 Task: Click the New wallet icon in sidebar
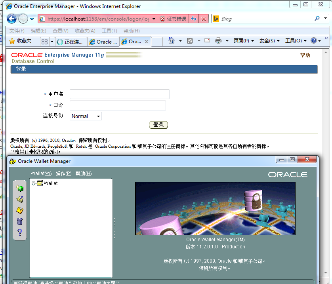tap(20, 188)
